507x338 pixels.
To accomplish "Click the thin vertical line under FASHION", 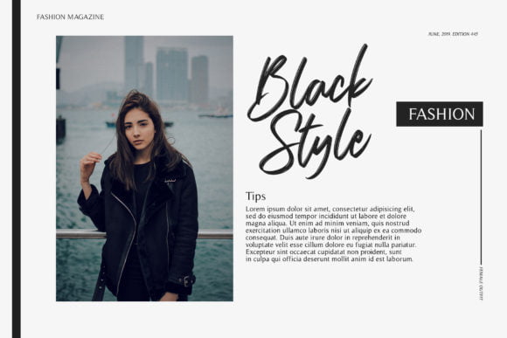I will tap(481, 197).
